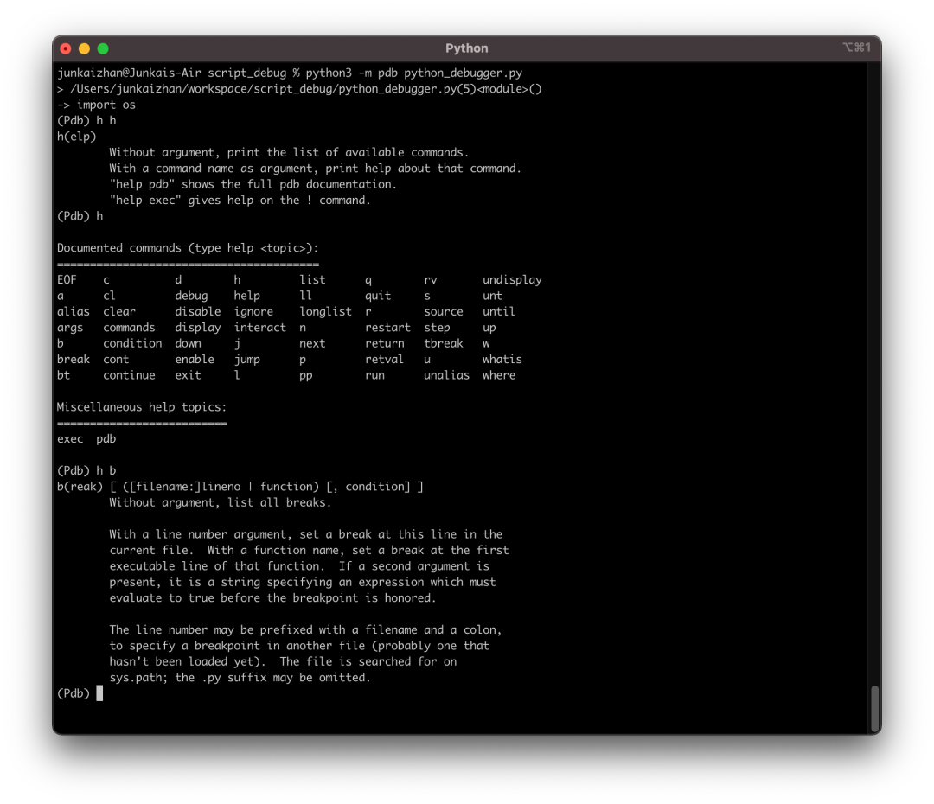The height and width of the screenshot is (804, 934).
Task: Click the 'list' command entry
Action: (312, 279)
